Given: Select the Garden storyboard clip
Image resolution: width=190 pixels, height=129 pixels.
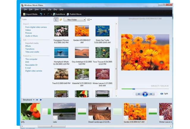Looking at the screenshot, I should [135, 111].
